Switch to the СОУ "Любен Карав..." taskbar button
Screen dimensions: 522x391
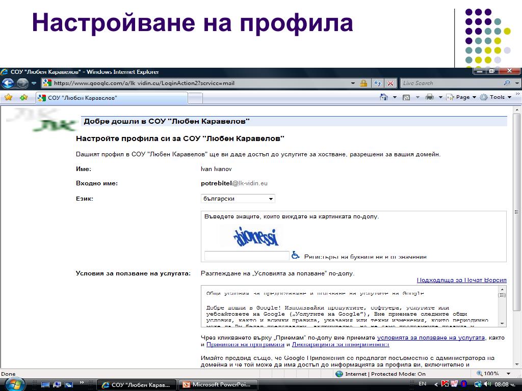click(137, 385)
